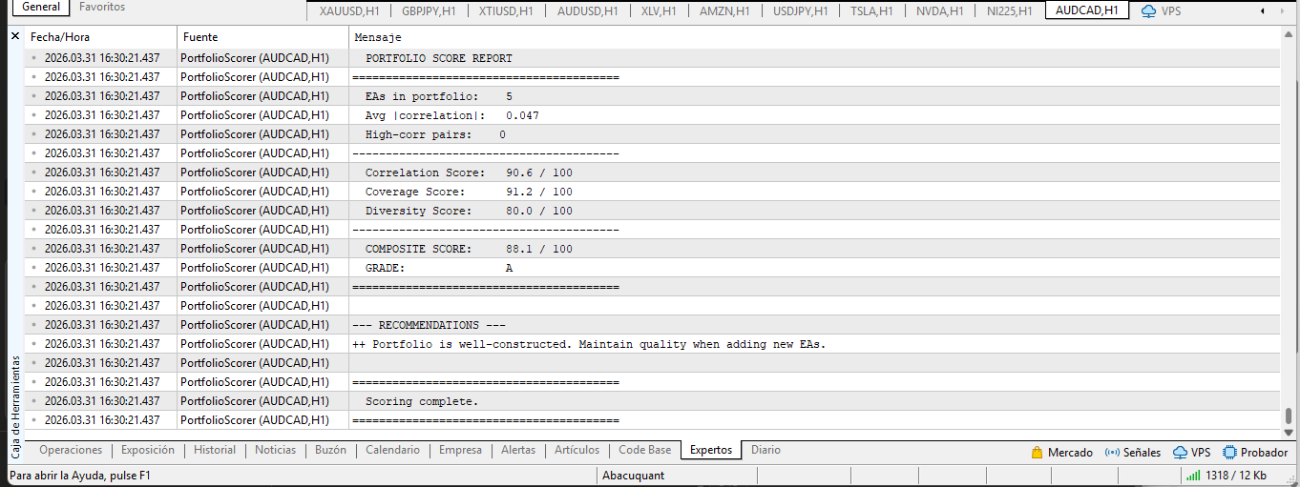Open the Code Base tab
Image resolution: width=1300 pixels, height=487 pixels.
click(645, 450)
